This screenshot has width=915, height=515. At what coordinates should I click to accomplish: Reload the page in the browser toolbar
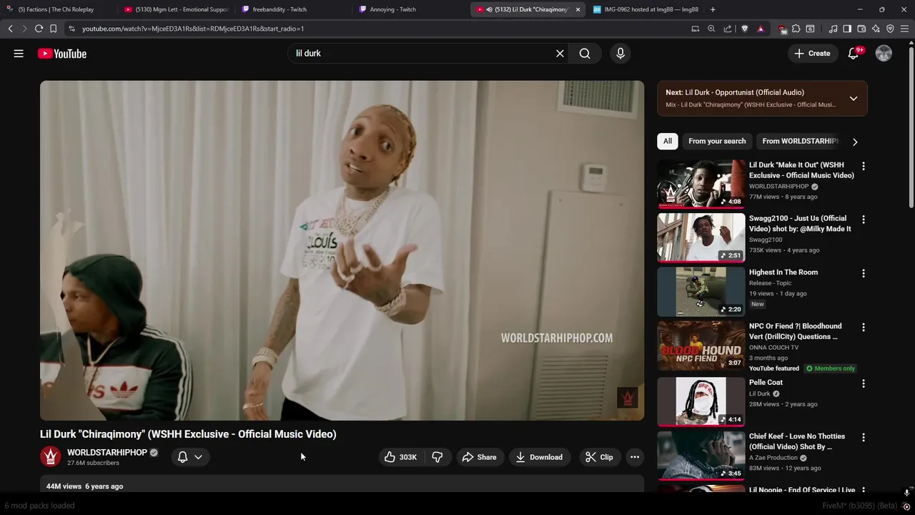(39, 29)
